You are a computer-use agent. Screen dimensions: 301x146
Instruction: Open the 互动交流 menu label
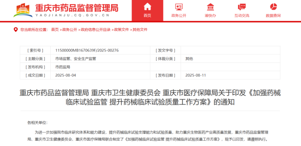point(242,16)
